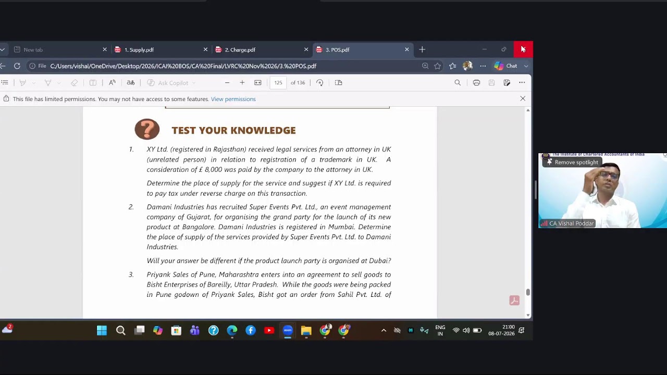Open YouTube from the taskbar
The image size is (667, 375).
coord(269,330)
